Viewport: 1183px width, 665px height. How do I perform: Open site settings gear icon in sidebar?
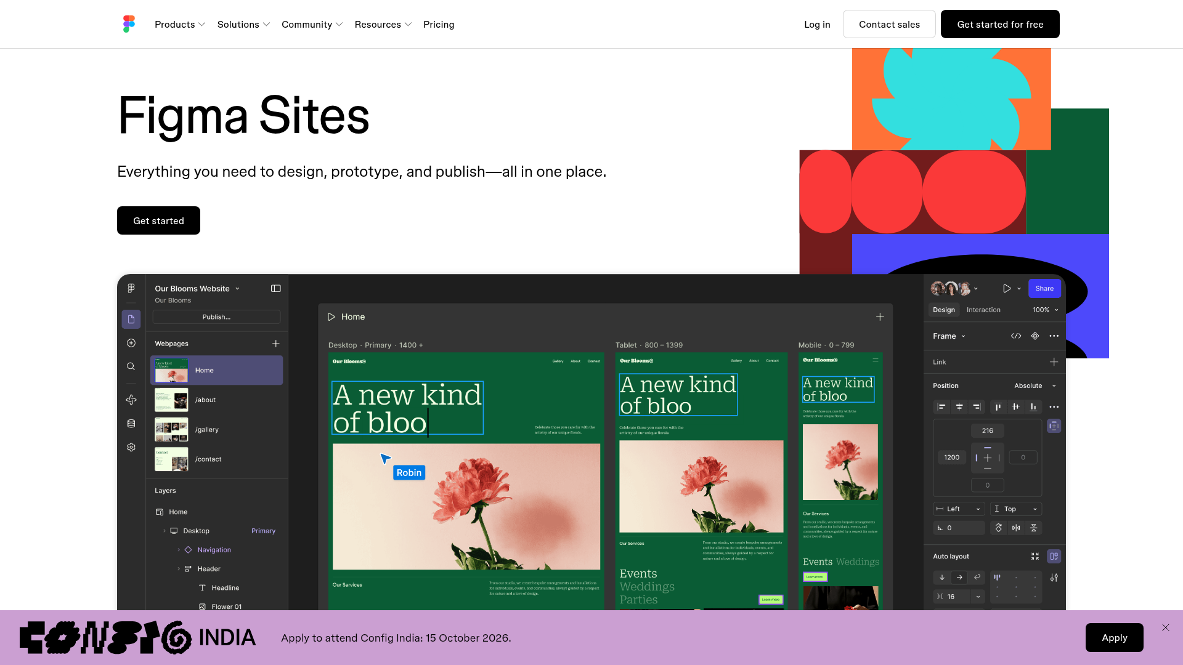click(131, 447)
